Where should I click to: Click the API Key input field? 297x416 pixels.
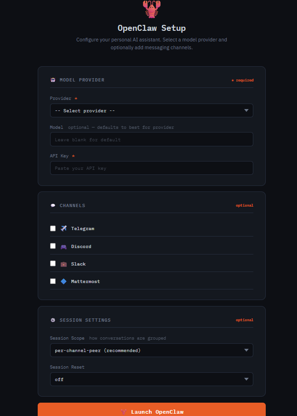tap(151, 168)
